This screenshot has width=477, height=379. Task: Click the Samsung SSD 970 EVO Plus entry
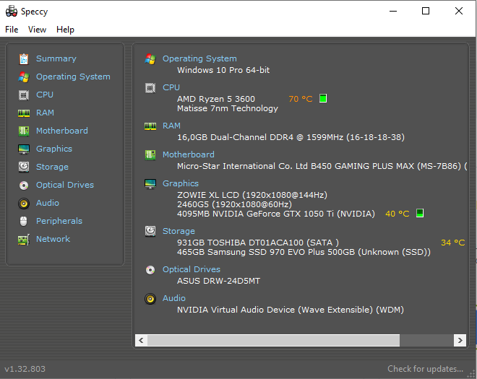coord(304,252)
